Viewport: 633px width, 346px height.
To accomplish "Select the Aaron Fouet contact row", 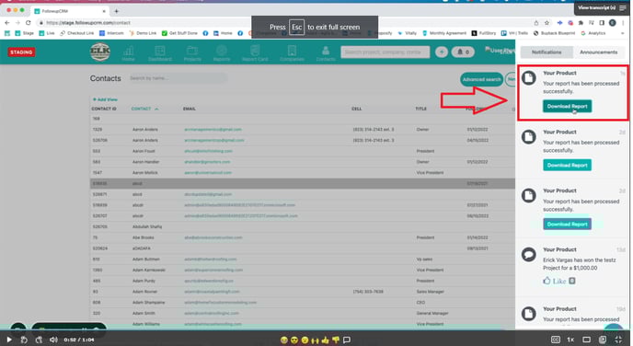I will point(303,151).
